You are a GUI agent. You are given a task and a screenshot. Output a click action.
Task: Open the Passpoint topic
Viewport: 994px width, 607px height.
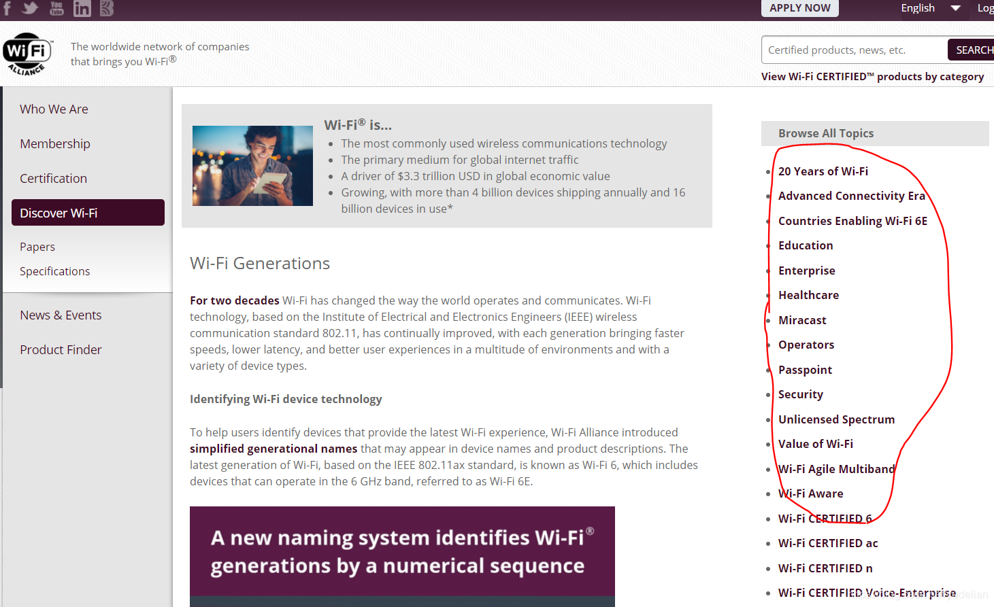[805, 370]
